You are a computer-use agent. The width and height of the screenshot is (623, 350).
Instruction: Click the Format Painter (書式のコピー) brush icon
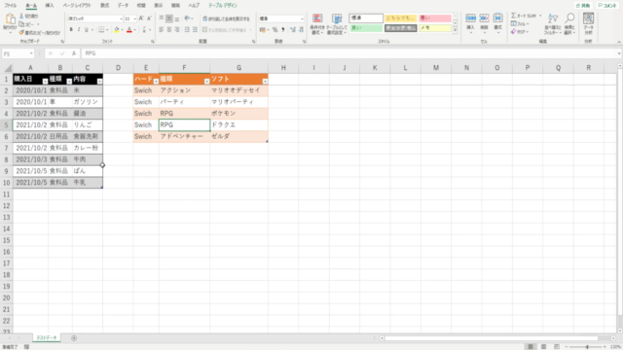[21, 32]
